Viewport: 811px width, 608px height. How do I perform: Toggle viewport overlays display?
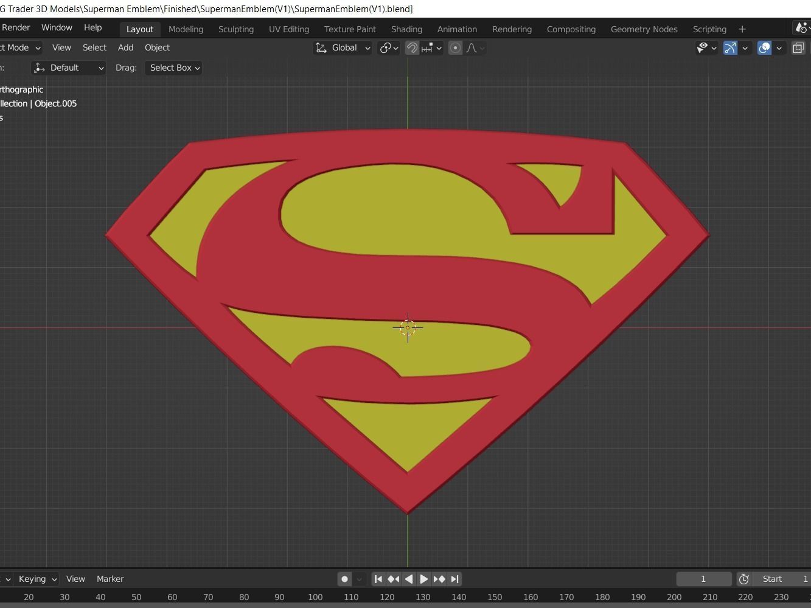point(764,47)
